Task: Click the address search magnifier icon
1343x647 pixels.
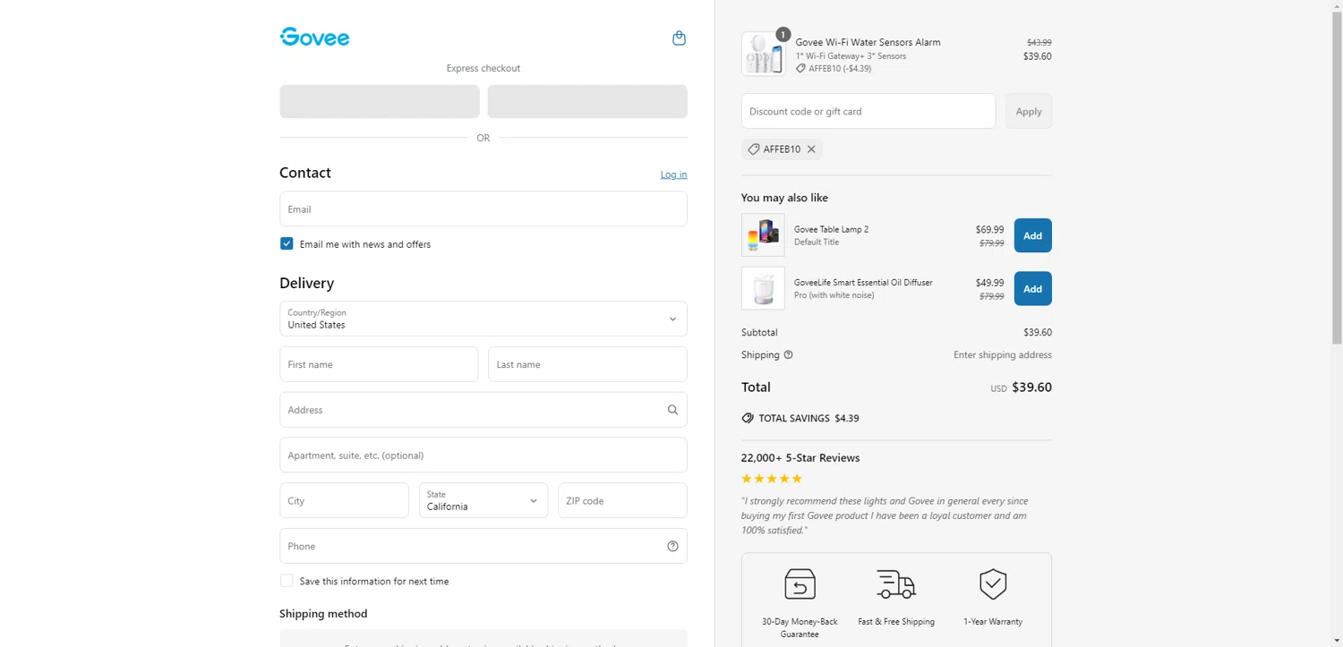Action: [672, 410]
